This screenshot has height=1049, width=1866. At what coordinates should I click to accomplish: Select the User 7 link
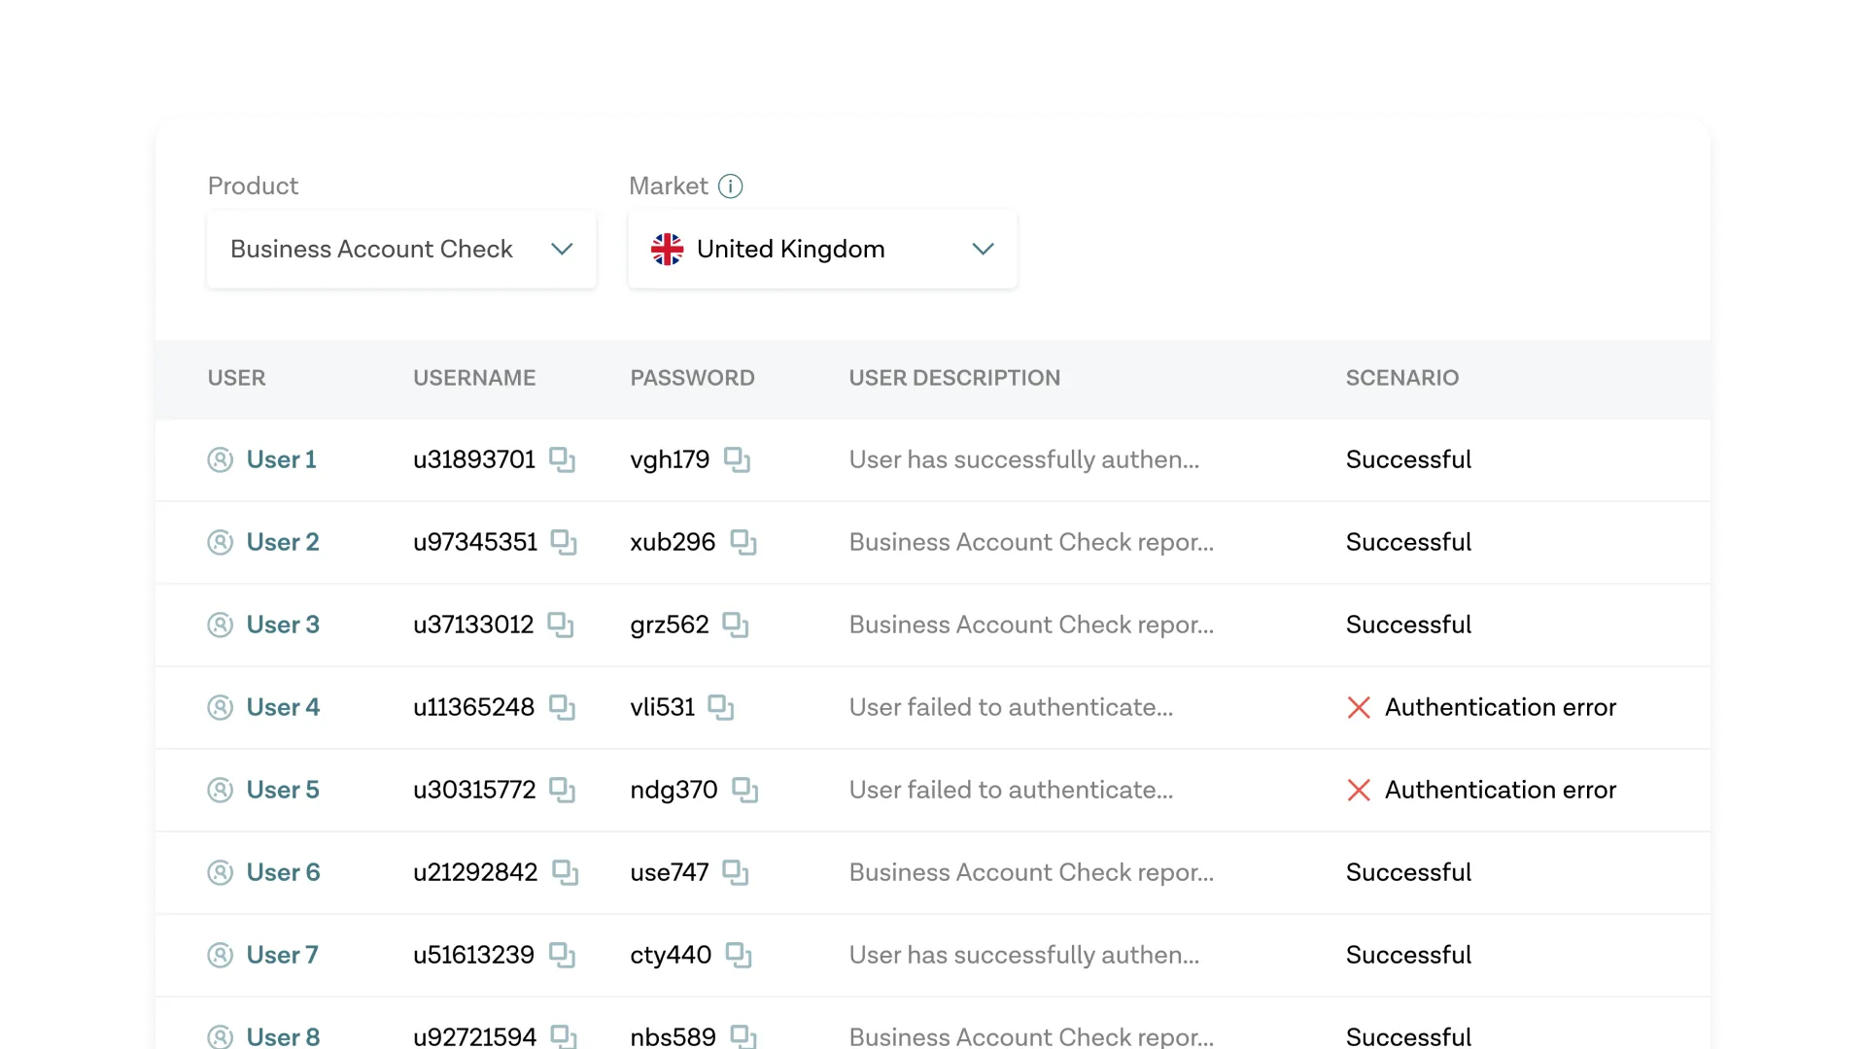(282, 955)
